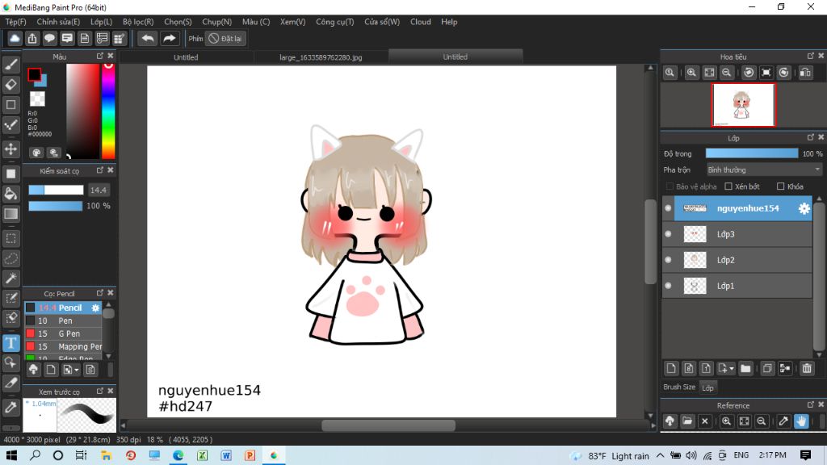The height and width of the screenshot is (465, 827).
Task: Pop out the Màu color panel
Action: click(x=99, y=56)
